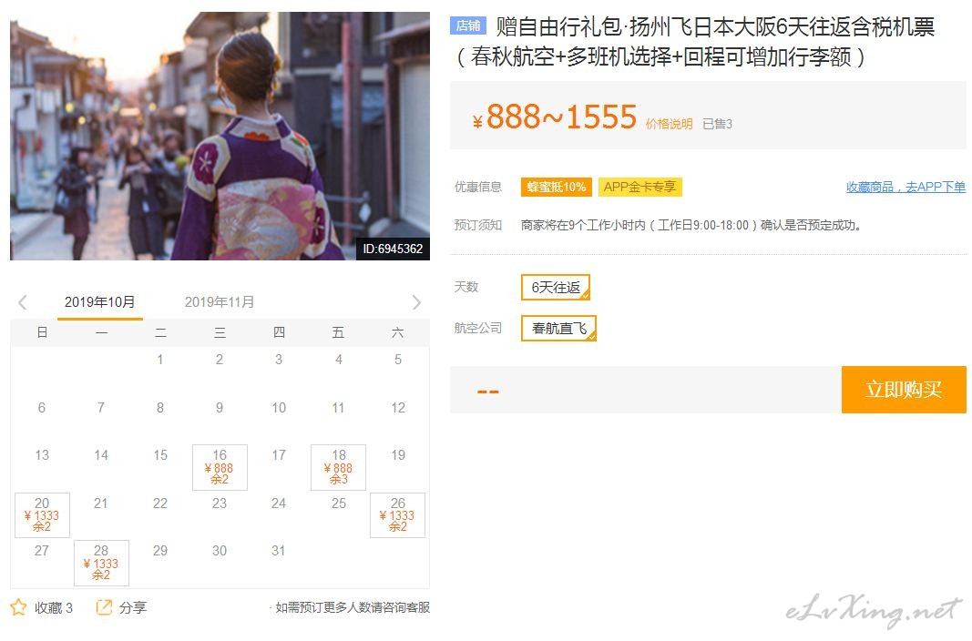Image resolution: width=972 pixels, height=641 pixels.
Task: Click the product photo thumbnail
Action: [x=220, y=136]
